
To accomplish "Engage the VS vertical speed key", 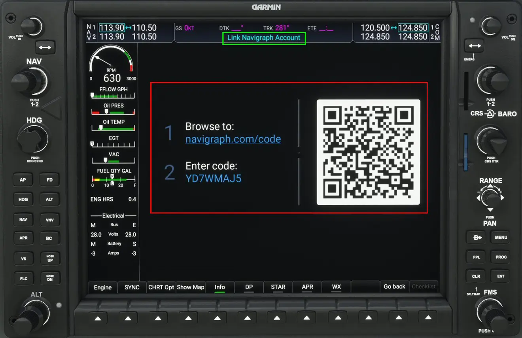I will click(23, 259).
